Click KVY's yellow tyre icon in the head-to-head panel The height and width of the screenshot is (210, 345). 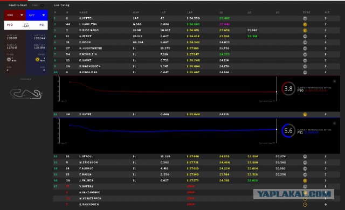(x=37, y=59)
